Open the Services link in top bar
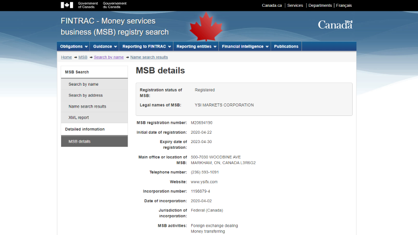Screen dimensions: 418x235 click(295, 5)
